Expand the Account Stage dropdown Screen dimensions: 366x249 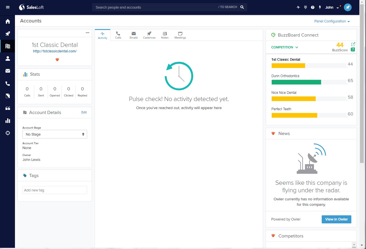(x=55, y=134)
